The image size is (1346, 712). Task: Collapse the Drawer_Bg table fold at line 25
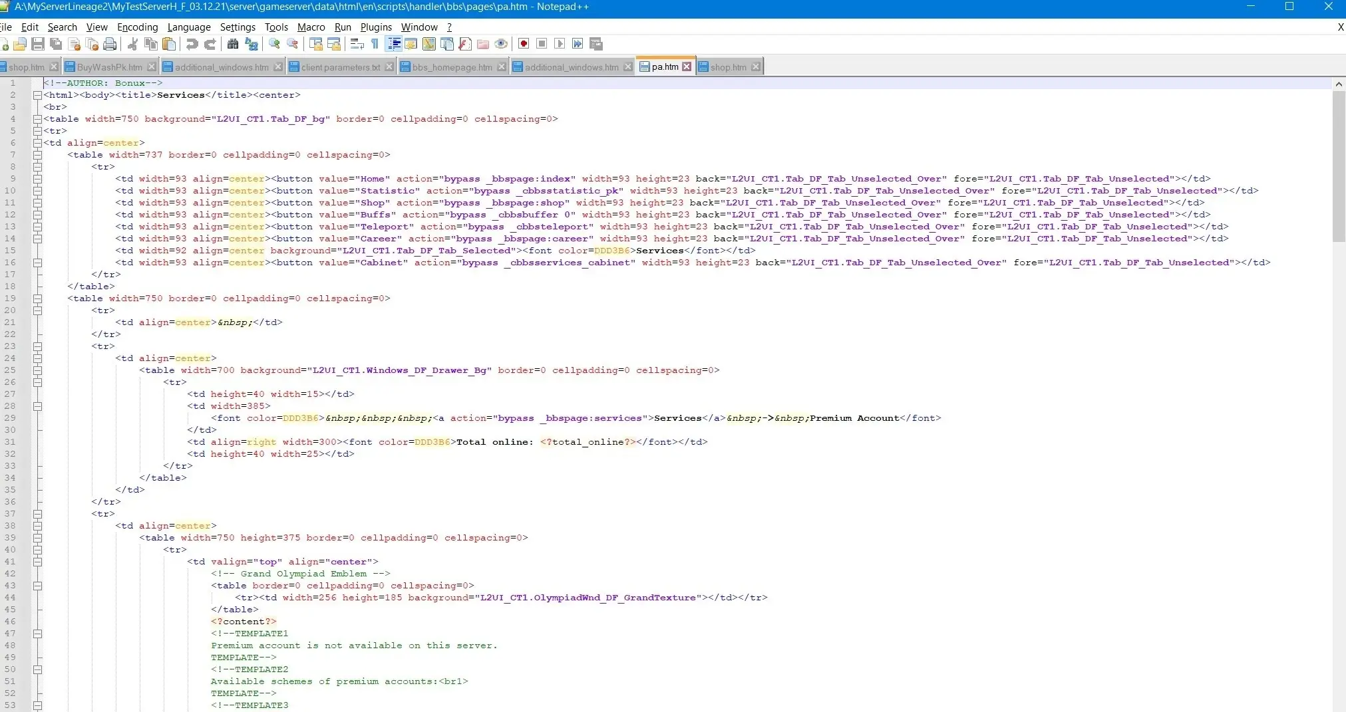[37, 370]
